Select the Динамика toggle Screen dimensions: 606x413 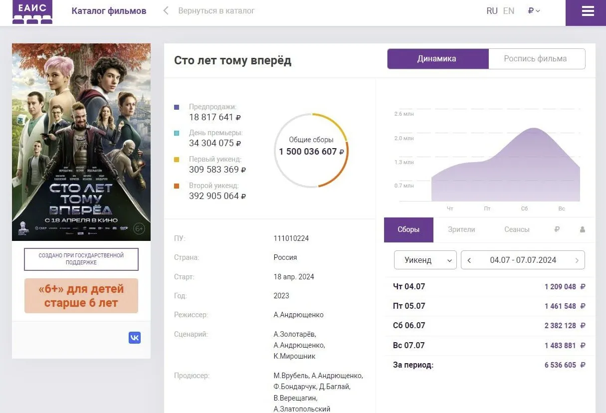click(437, 59)
